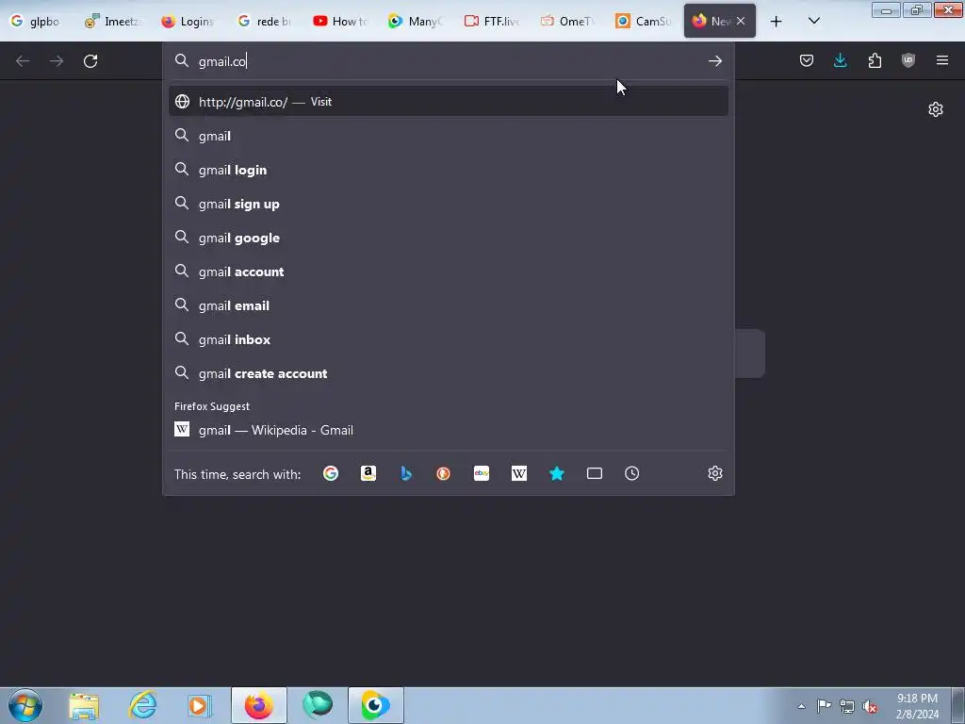Screen dimensions: 965x724
Task: Click the reload page button
Action: 90,61
